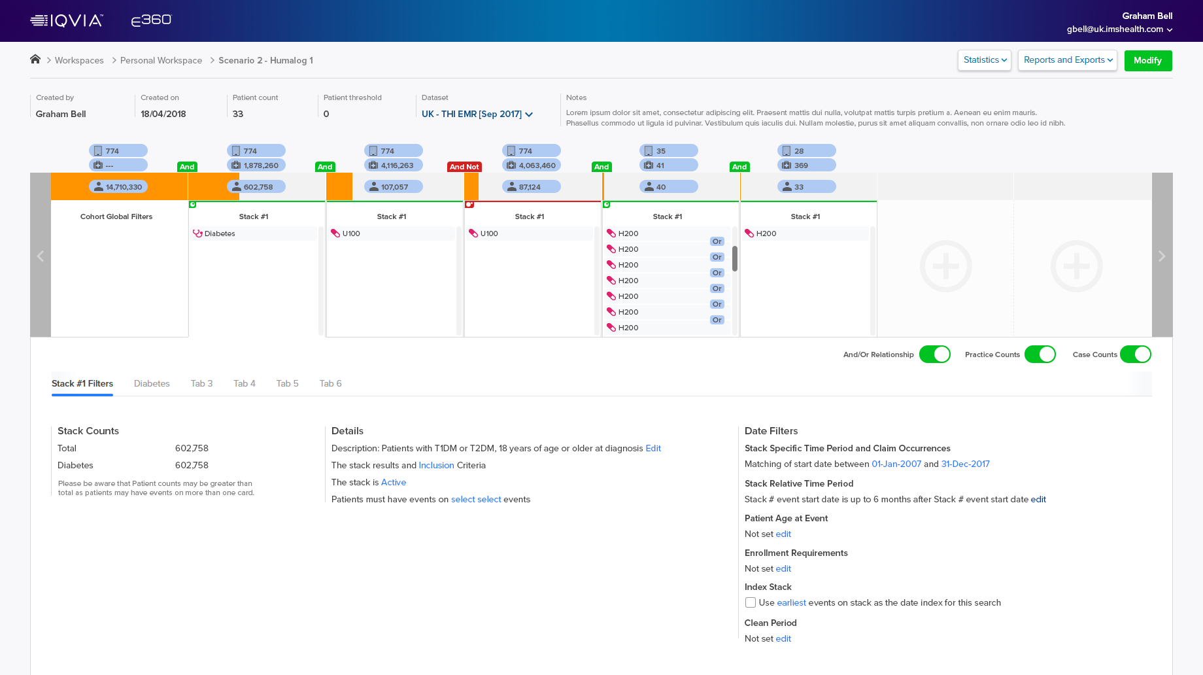Click the Inclusion criteria link

(x=436, y=465)
